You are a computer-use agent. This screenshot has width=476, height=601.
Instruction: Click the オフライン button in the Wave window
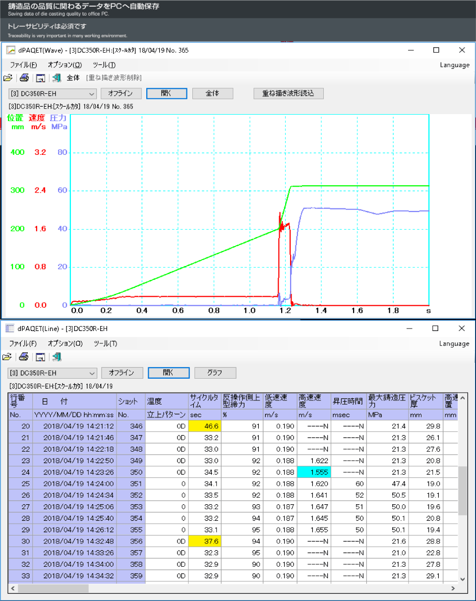point(121,93)
